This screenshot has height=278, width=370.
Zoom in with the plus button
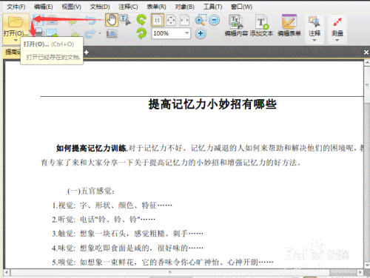coord(201,33)
